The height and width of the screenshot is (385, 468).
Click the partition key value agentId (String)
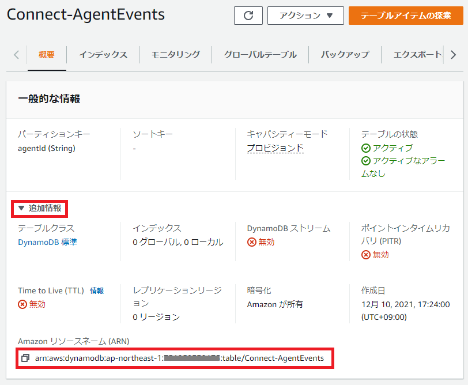pos(47,148)
